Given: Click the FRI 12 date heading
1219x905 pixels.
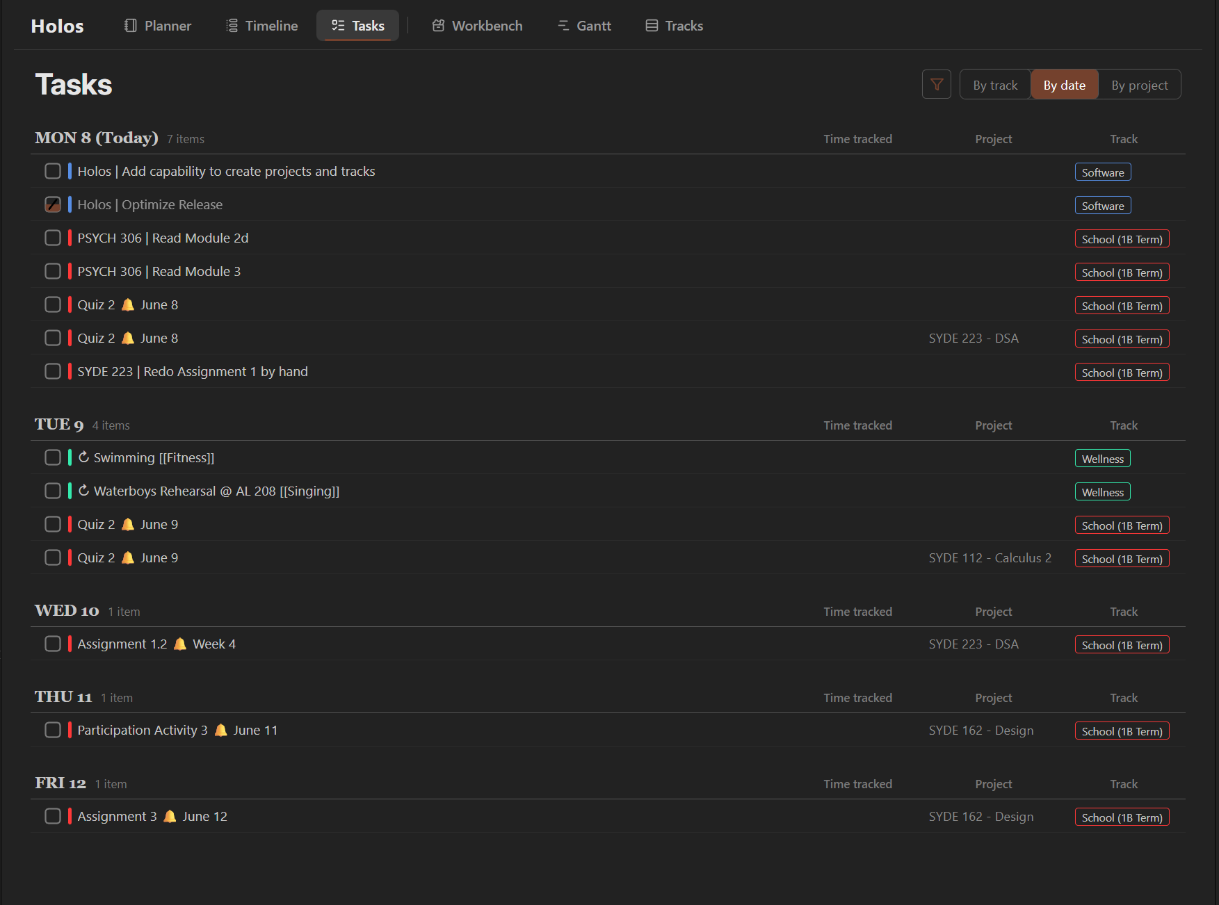Looking at the screenshot, I should 60,783.
